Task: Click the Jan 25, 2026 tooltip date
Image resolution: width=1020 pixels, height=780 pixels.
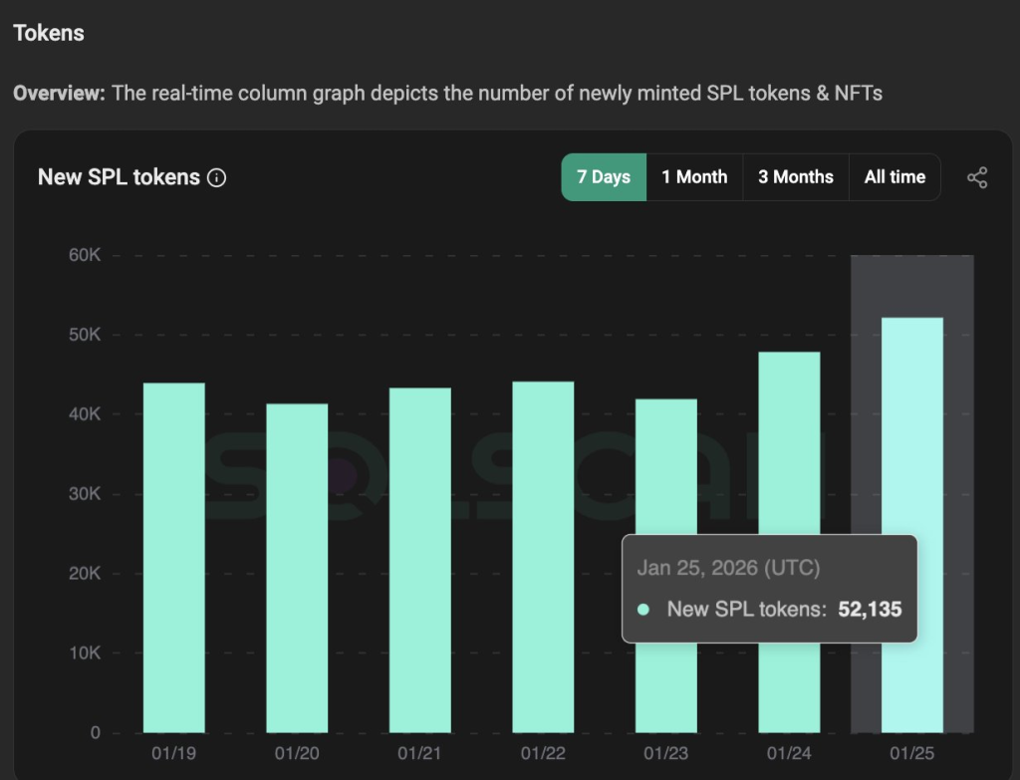Action: (x=728, y=569)
